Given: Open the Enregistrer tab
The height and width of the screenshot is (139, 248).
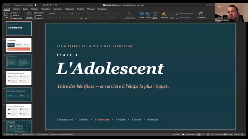Looking at the screenshot, I should pyautogui.click(x=102, y=9).
